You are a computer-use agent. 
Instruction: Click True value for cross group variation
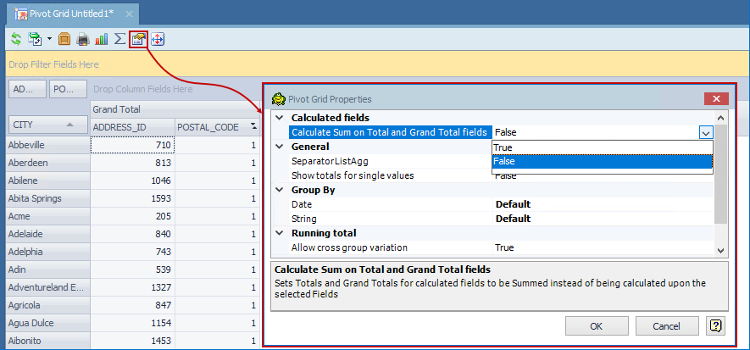(504, 247)
